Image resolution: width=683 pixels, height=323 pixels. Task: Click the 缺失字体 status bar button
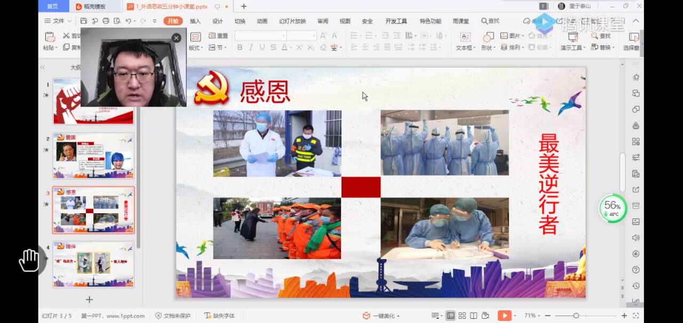tap(219, 316)
